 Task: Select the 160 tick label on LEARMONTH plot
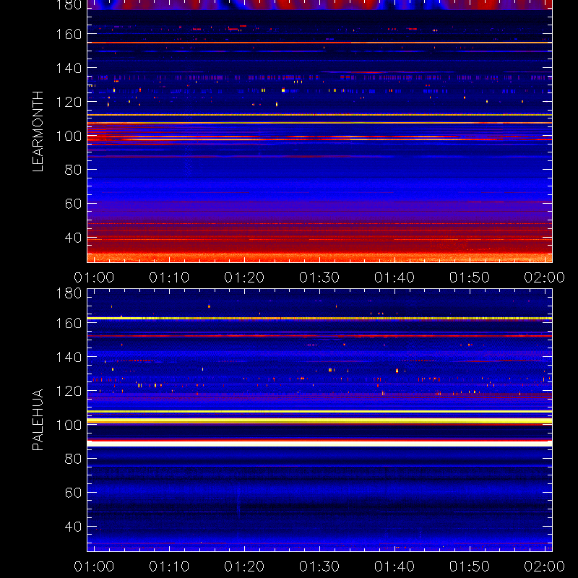coord(69,34)
